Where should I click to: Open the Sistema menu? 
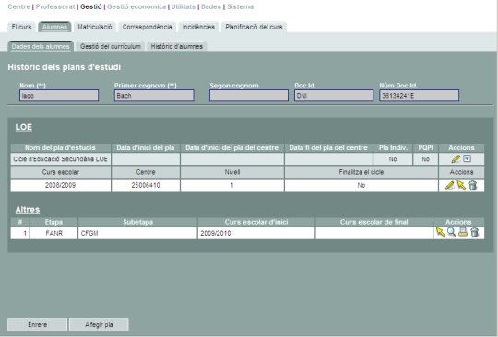pyautogui.click(x=240, y=6)
